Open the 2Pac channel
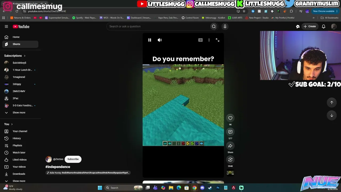Image resolution: width=341 pixels, height=192 pixels. pyautogui.click(x=20, y=98)
